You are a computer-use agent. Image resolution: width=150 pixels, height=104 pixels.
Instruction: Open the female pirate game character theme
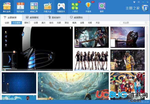(91, 37)
